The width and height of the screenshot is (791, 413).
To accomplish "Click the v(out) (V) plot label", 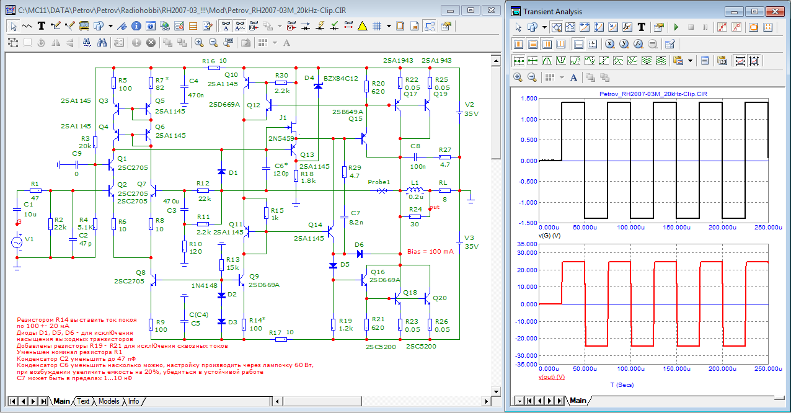I will pos(551,376).
